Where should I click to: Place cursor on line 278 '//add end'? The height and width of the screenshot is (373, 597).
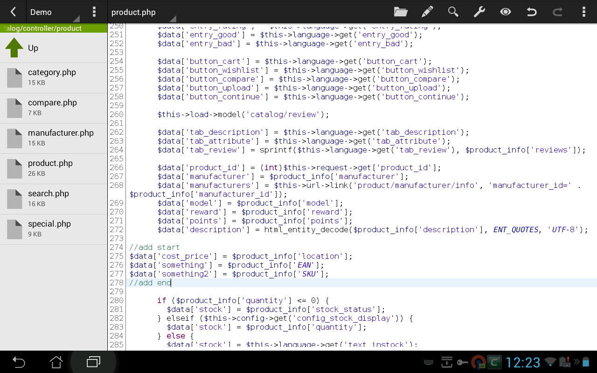150,283
